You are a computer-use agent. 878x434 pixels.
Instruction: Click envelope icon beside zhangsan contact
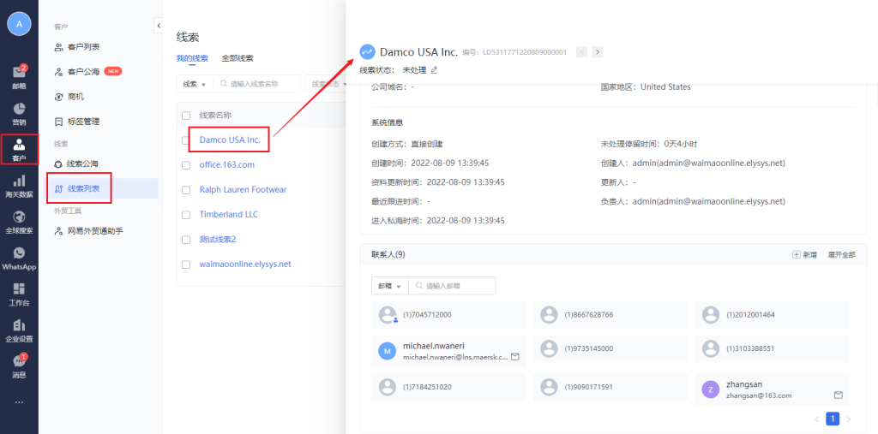[x=839, y=395]
